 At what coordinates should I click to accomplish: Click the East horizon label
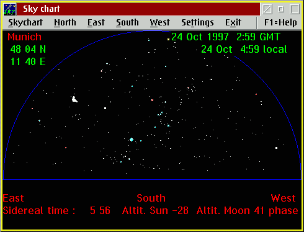tap(13, 198)
